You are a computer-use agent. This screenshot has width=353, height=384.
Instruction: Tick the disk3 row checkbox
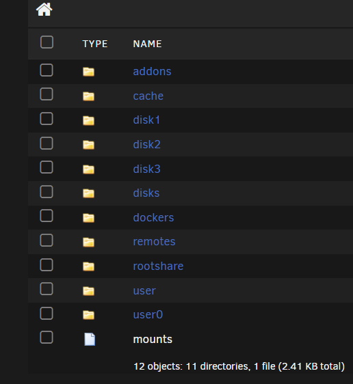(x=47, y=167)
